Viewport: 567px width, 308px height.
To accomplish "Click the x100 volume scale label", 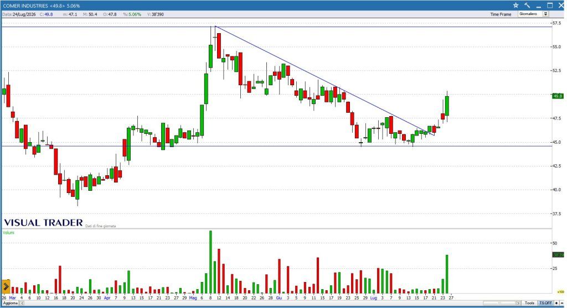I will 560,292.
